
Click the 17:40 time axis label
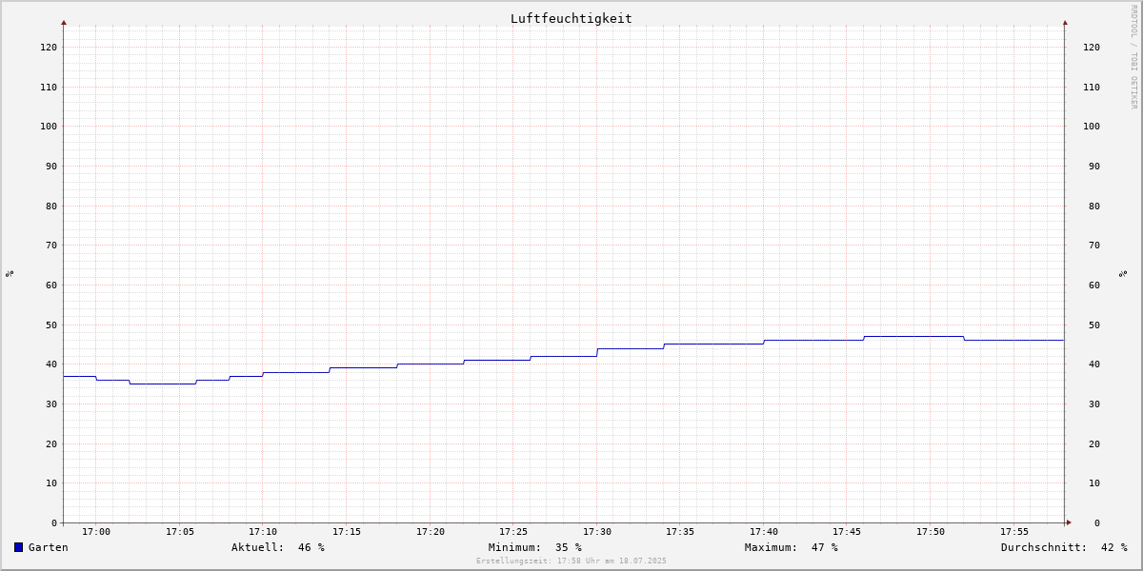(x=764, y=532)
